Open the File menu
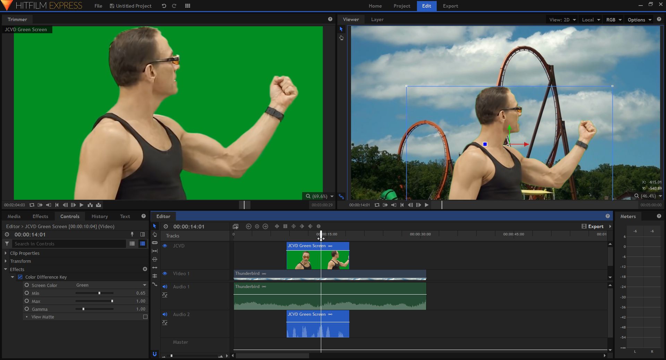Viewport: 666px width, 360px height. [x=98, y=6]
